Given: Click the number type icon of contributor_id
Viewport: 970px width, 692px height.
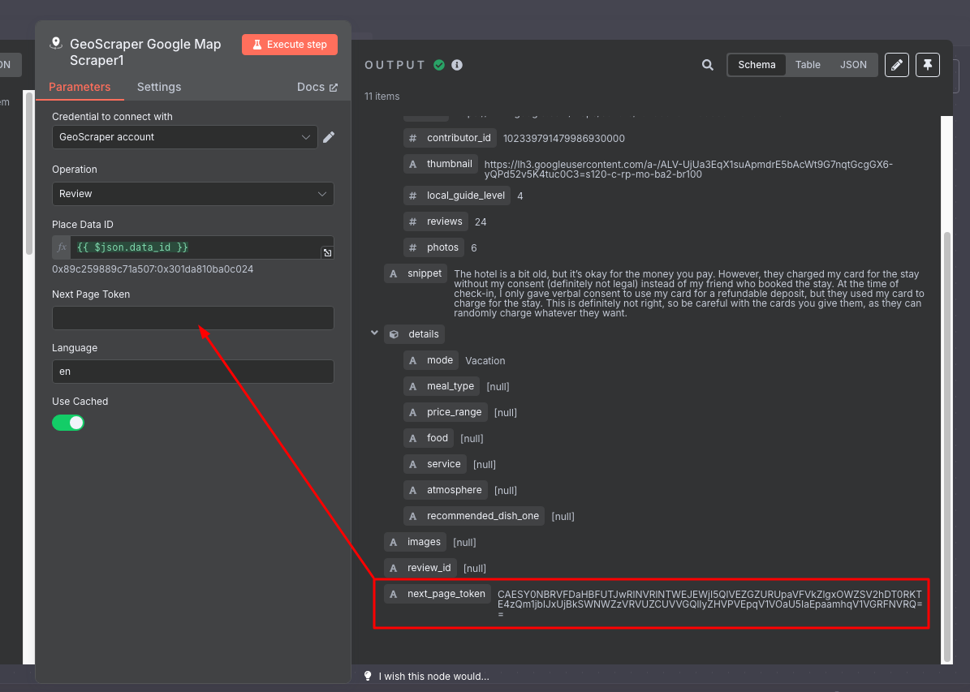Looking at the screenshot, I should (x=412, y=138).
